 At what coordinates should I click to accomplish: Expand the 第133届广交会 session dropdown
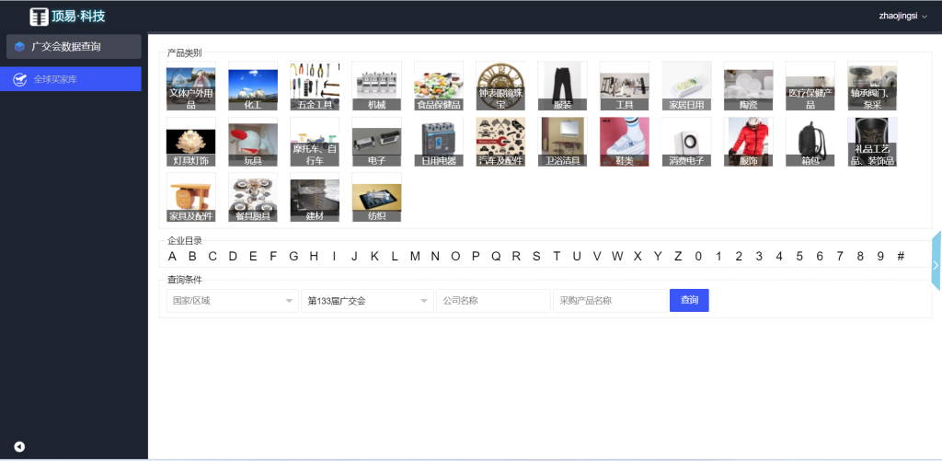366,301
